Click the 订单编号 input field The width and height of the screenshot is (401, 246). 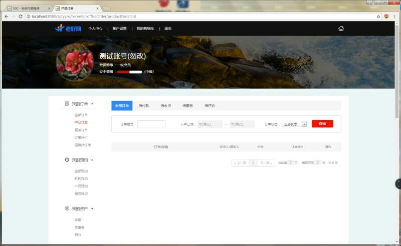(x=151, y=124)
